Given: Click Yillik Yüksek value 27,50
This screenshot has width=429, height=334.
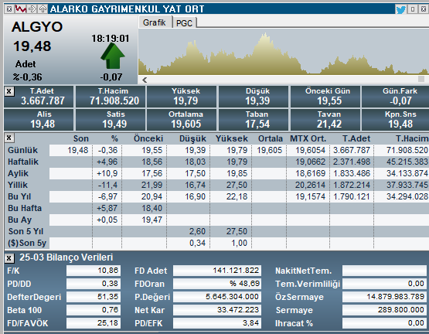Looking at the screenshot, I should (x=237, y=185).
